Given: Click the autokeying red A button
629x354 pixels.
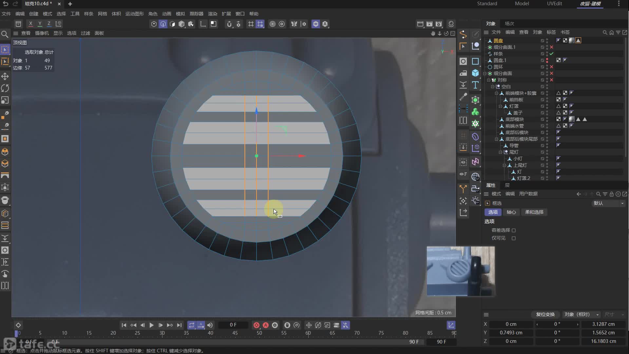Looking at the screenshot, I should tap(266, 325).
